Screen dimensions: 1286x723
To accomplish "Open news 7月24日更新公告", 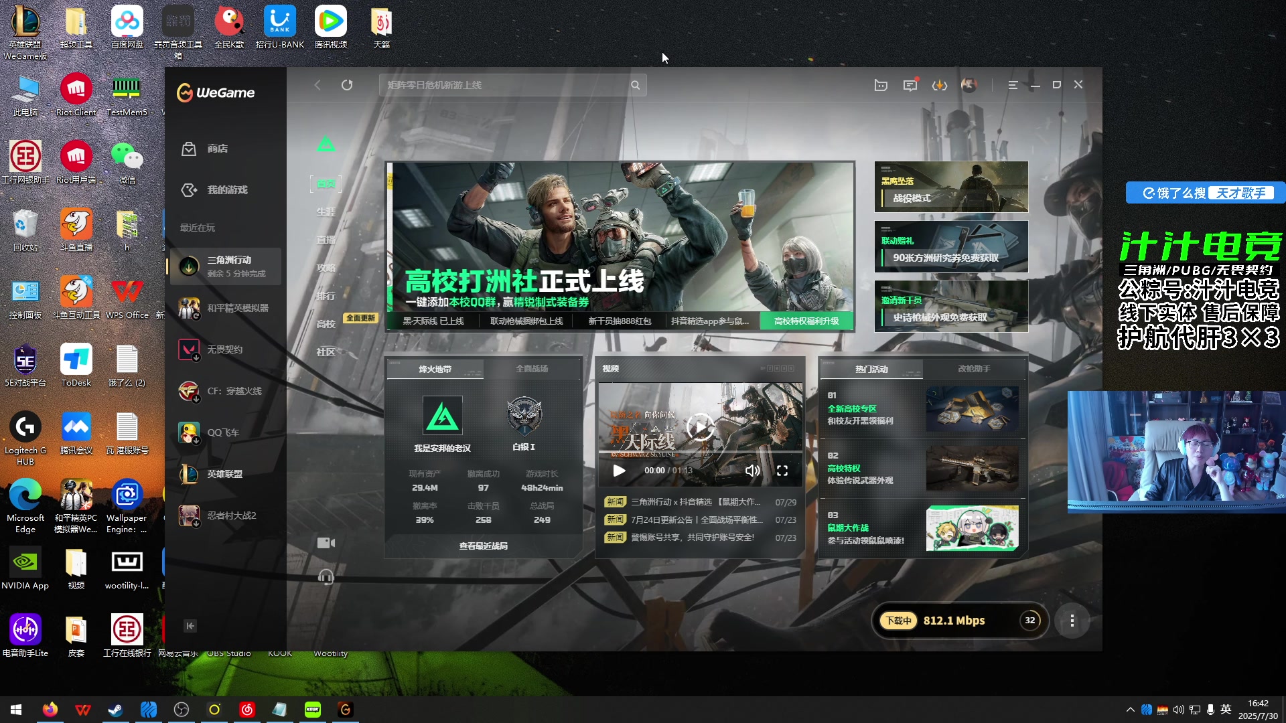I will tap(700, 519).
